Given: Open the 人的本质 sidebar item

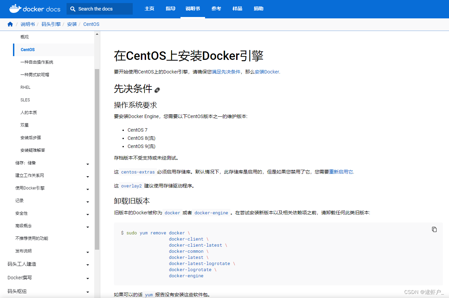Looking at the screenshot, I should pos(29,112).
